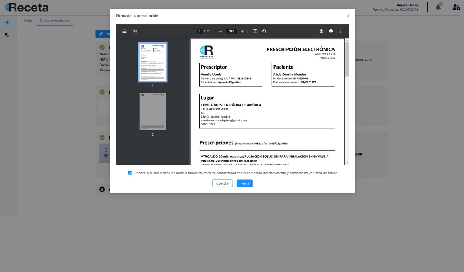464x272 pixels.
Task: Click the PDF scrollbar down arrow
Action: click(347, 162)
